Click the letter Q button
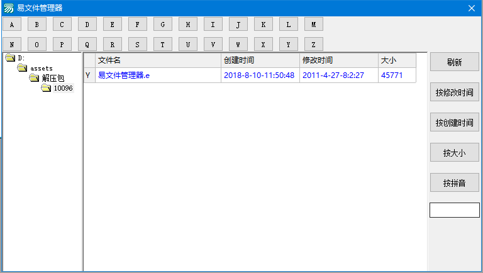 (x=87, y=45)
